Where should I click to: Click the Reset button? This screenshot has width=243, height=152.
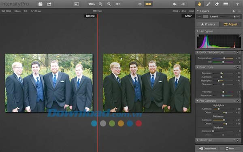pos(230,148)
